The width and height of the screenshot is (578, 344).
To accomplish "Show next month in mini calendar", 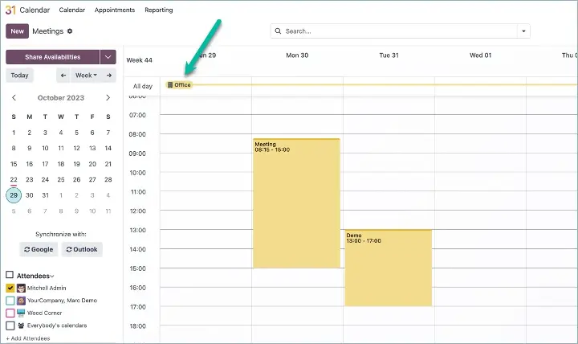I will [108, 97].
